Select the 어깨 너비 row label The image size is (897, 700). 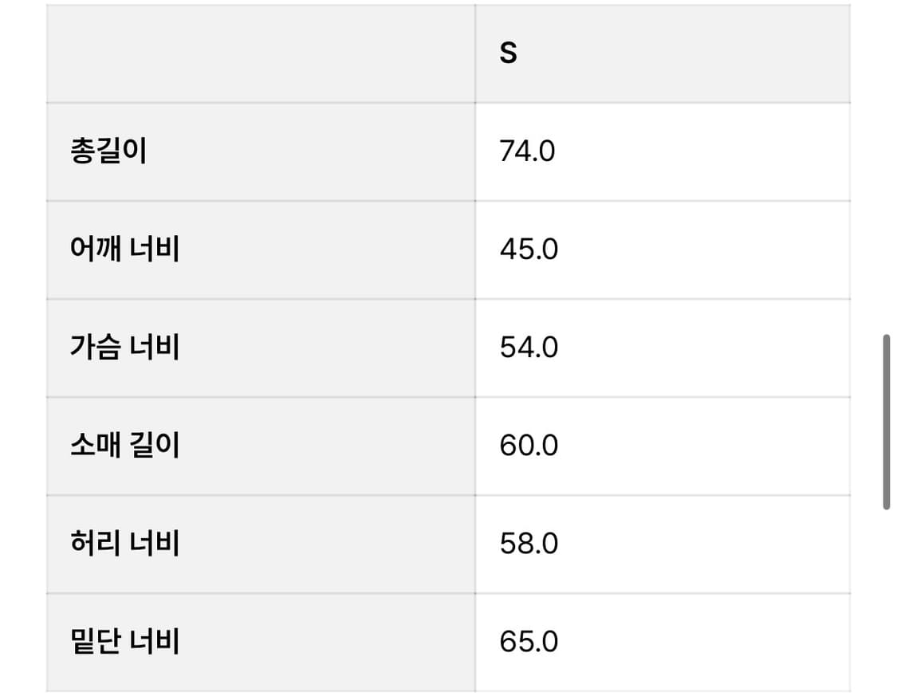(x=124, y=249)
